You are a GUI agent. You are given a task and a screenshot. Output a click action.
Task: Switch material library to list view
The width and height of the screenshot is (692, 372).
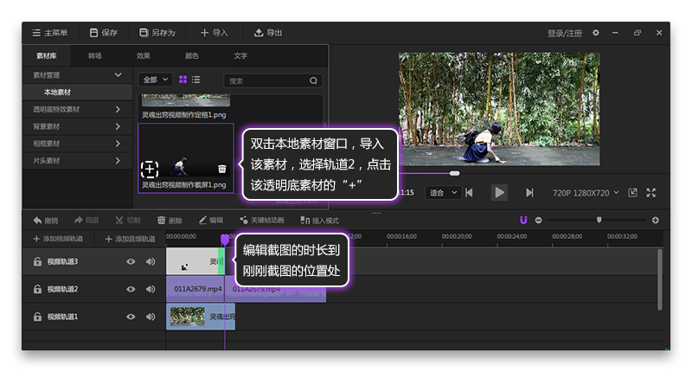point(196,80)
